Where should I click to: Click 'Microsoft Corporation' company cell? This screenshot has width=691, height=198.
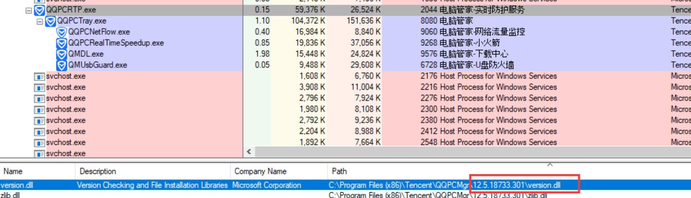(267, 185)
